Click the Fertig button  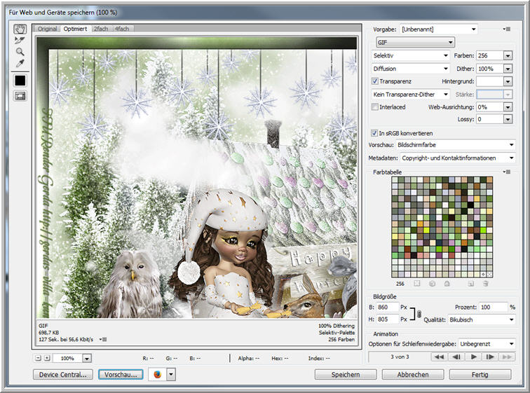tap(480, 374)
